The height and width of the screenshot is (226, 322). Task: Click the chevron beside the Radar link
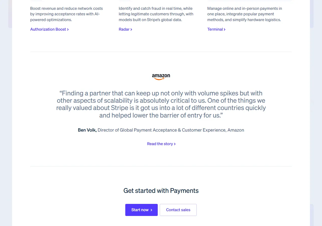pos(132,29)
